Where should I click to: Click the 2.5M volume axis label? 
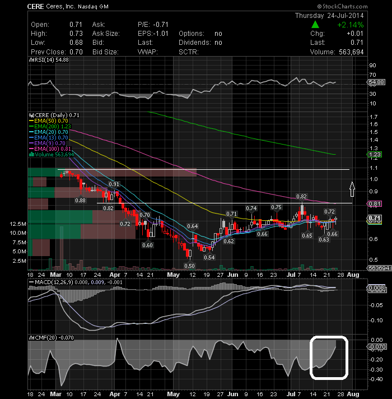(x=19, y=261)
